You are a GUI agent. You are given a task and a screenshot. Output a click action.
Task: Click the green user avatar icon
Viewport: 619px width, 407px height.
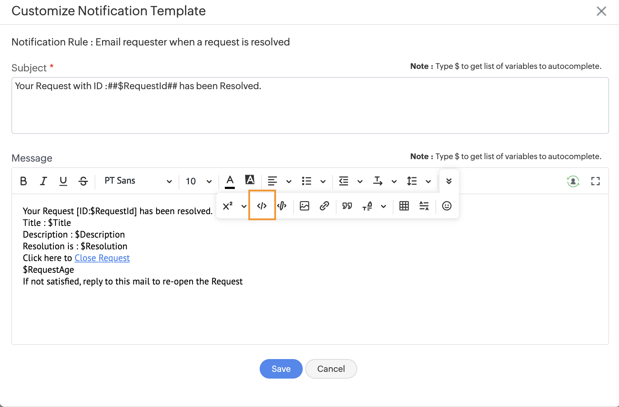[x=573, y=181]
